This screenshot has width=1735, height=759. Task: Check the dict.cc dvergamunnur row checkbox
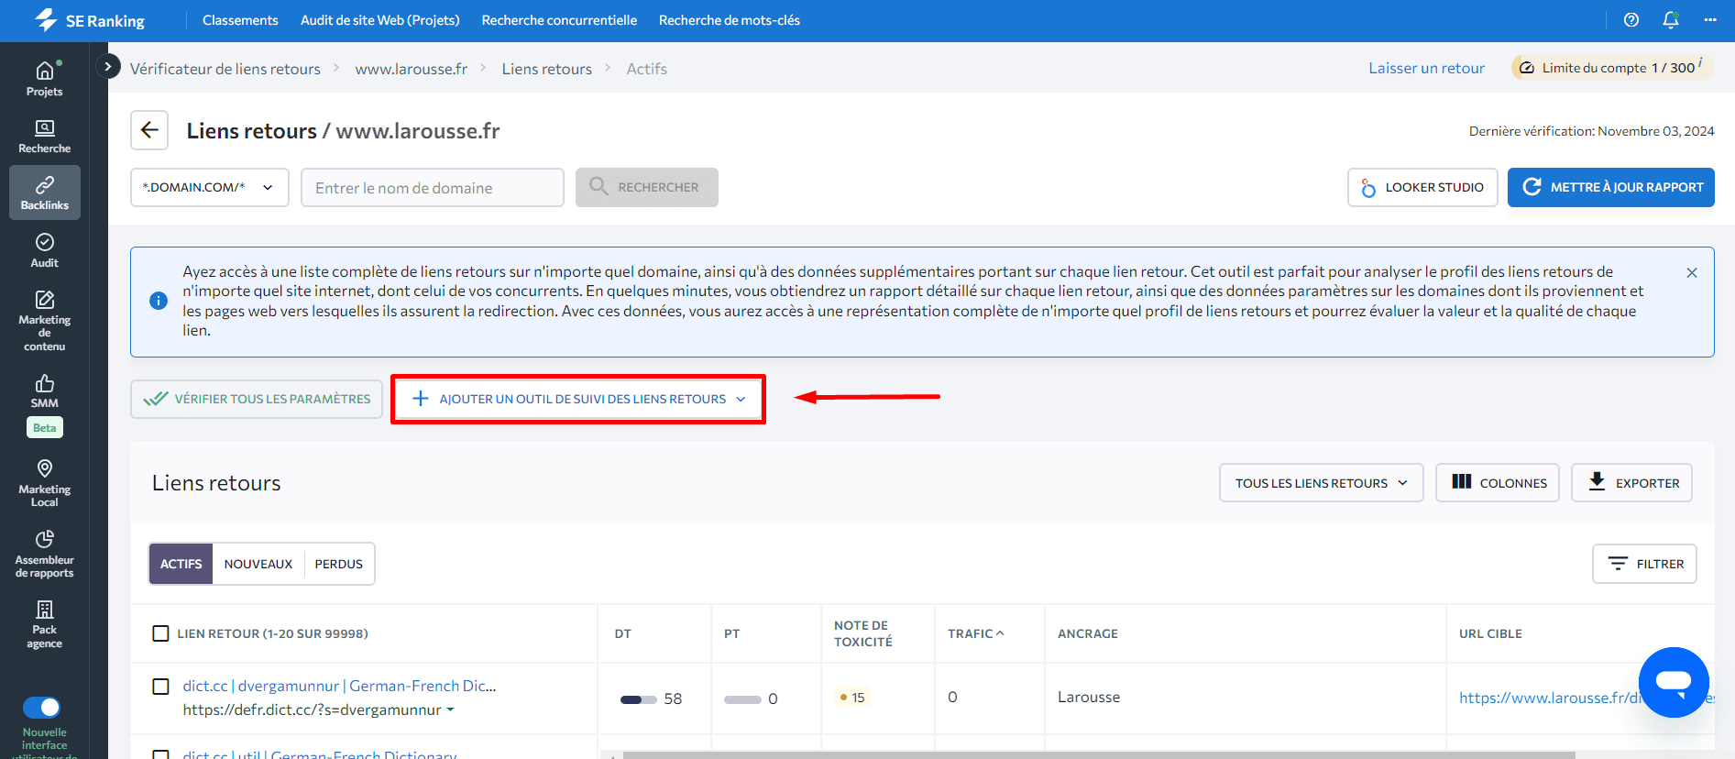point(160,687)
